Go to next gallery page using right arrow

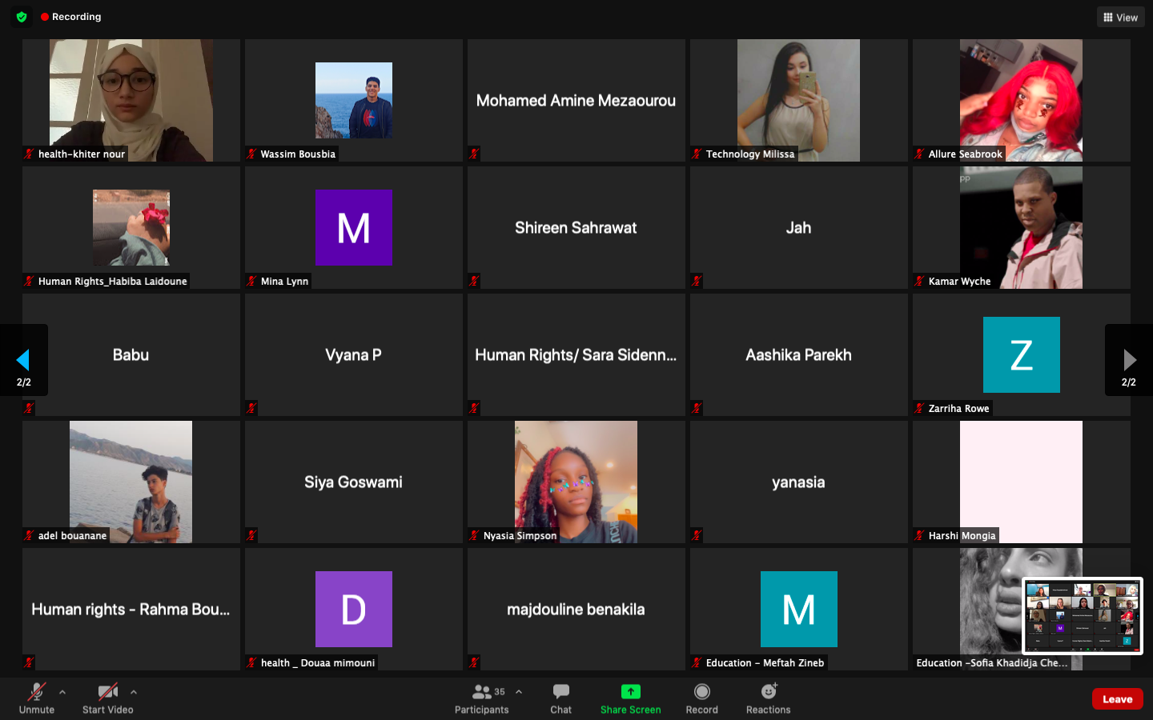1129,360
